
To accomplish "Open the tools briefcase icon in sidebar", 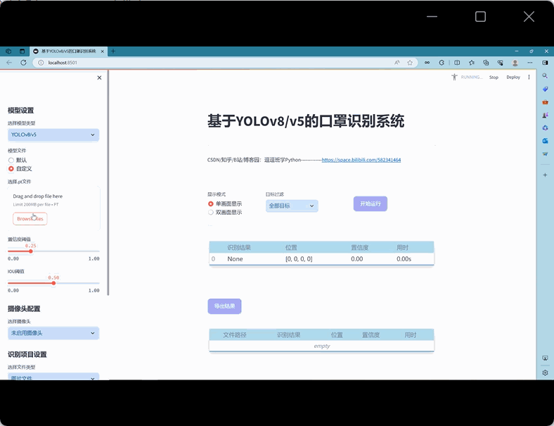I will click(545, 102).
